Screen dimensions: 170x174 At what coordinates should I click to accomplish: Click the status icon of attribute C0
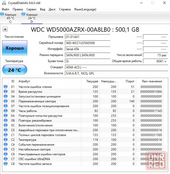[5, 130]
